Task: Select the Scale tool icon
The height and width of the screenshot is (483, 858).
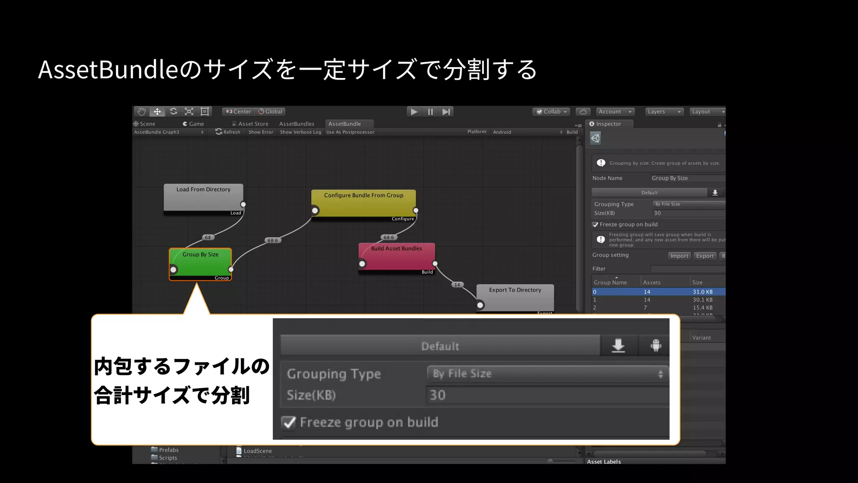Action: point(189,112)
